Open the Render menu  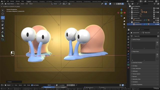[12, 1]
